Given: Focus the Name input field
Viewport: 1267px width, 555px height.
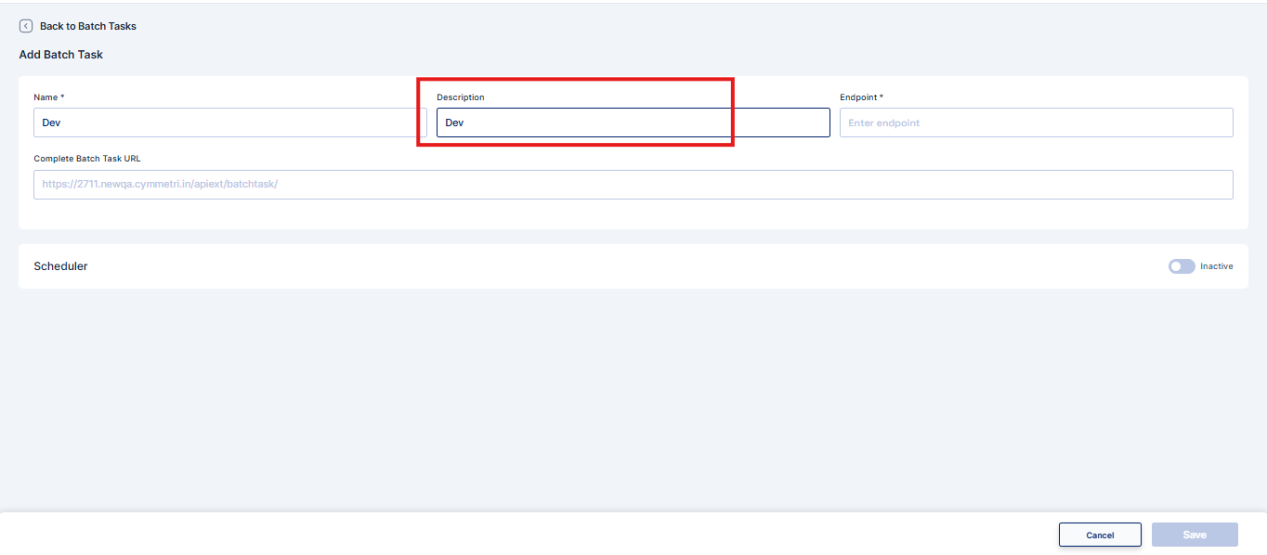Looking at the screenshot, I should [229, 123].
